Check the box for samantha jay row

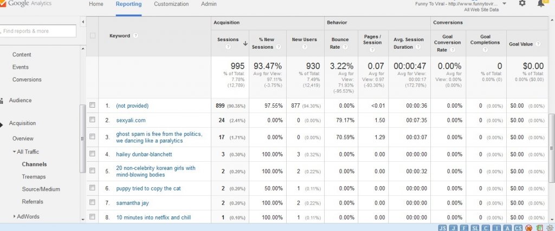(x=92, y=202)
